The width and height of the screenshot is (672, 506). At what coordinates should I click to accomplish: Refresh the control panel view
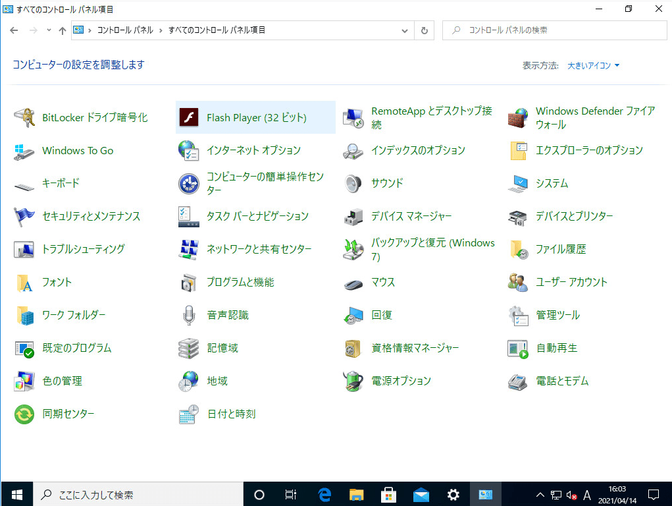[425, 30]
